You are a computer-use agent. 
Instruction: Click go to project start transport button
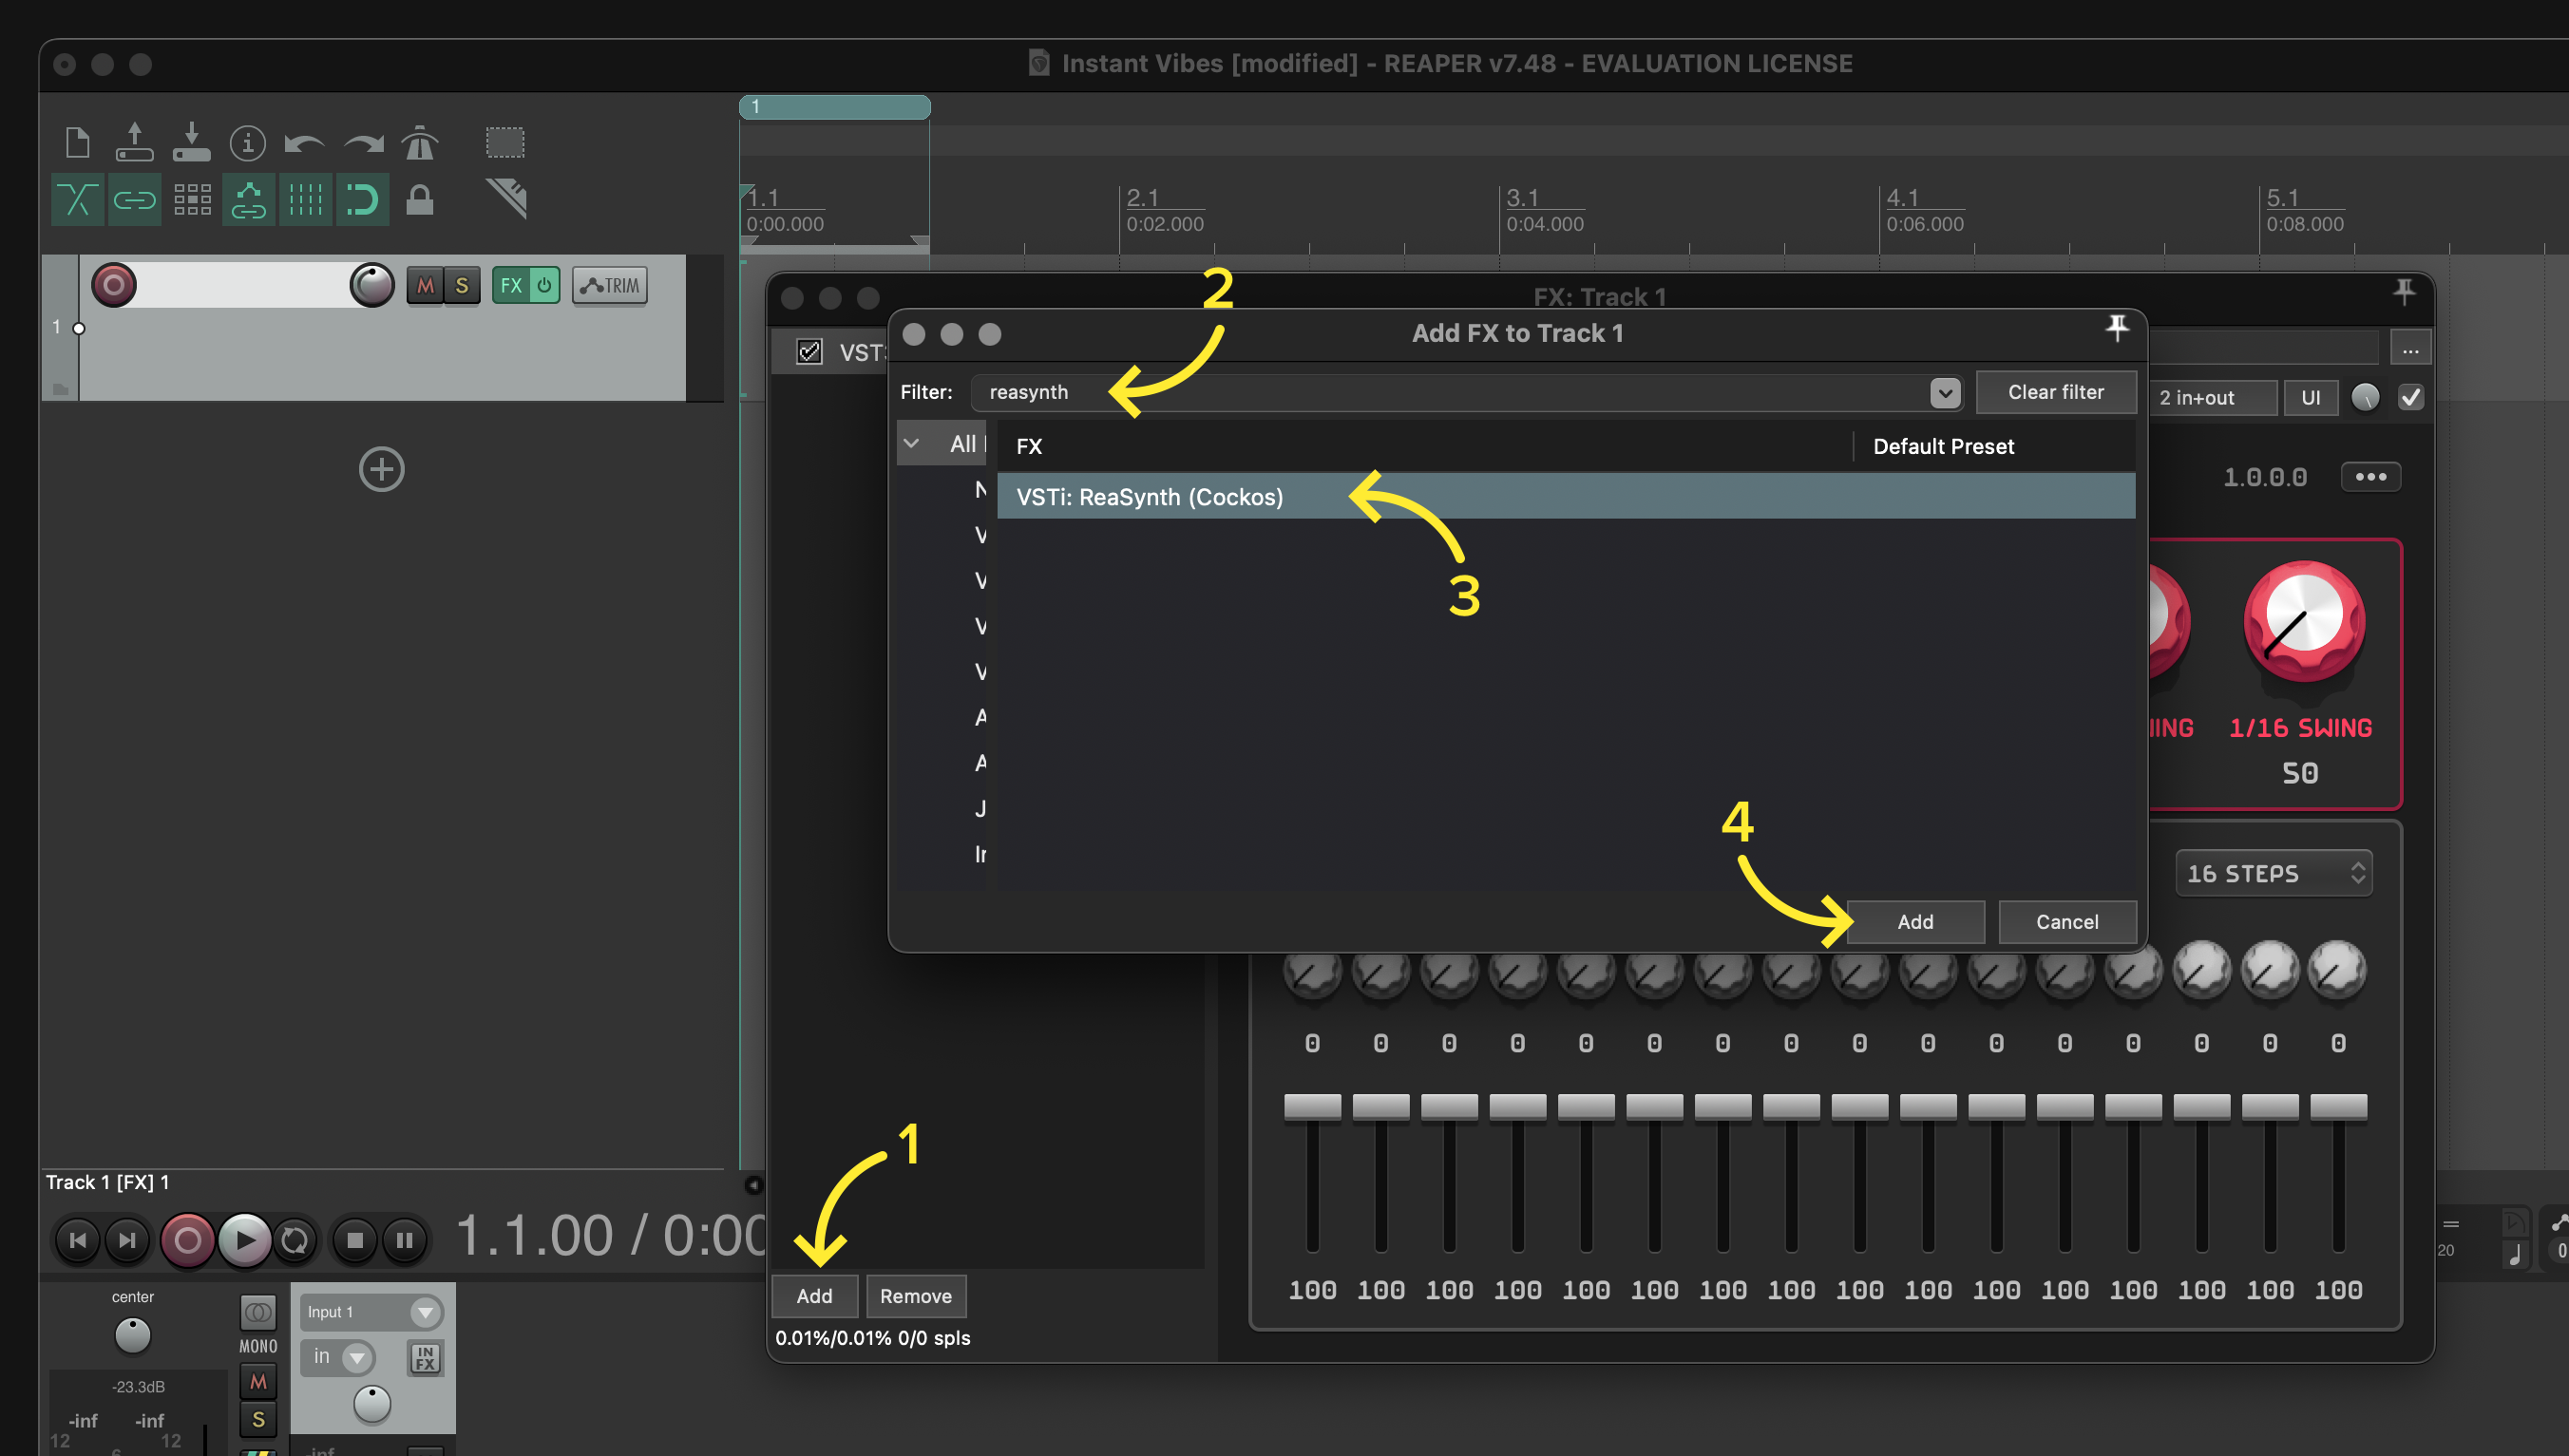click(x=78, y=1240)
